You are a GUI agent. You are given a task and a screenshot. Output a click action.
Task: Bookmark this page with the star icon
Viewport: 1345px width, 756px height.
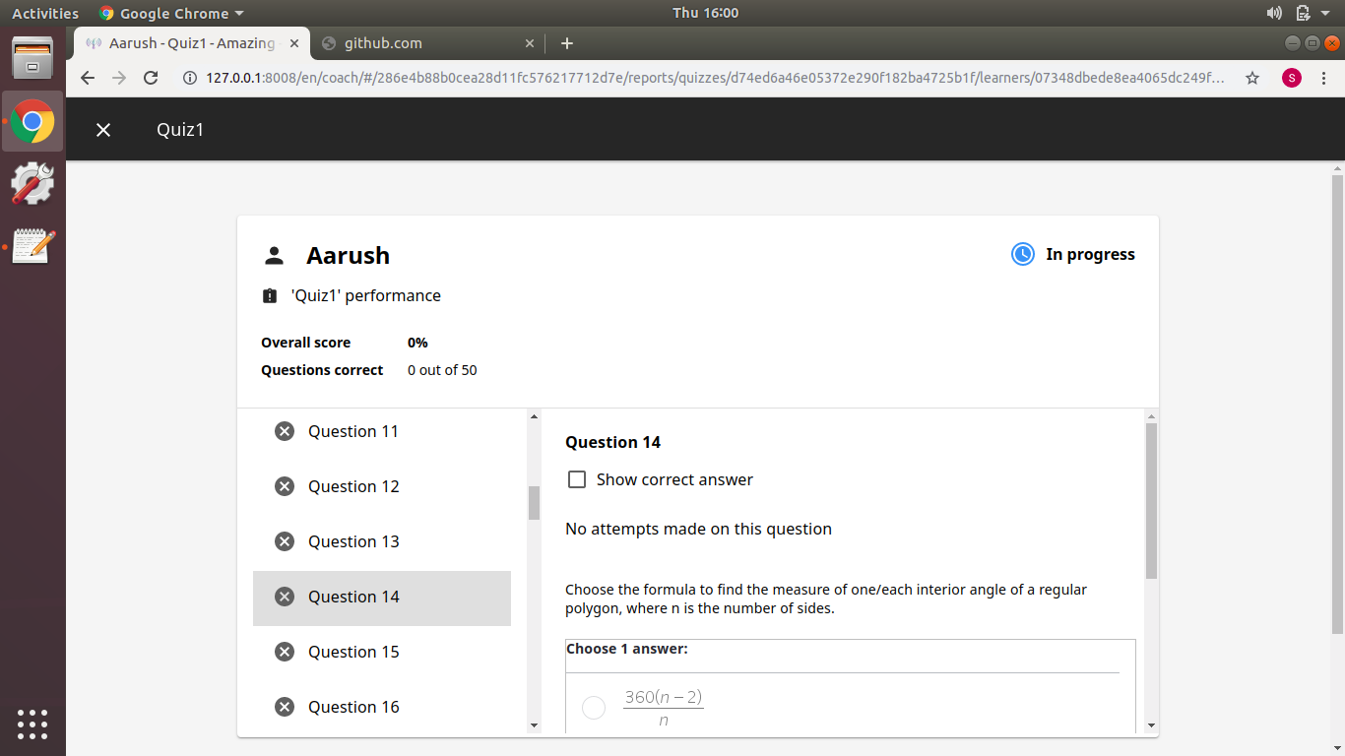click(1252, 78)
